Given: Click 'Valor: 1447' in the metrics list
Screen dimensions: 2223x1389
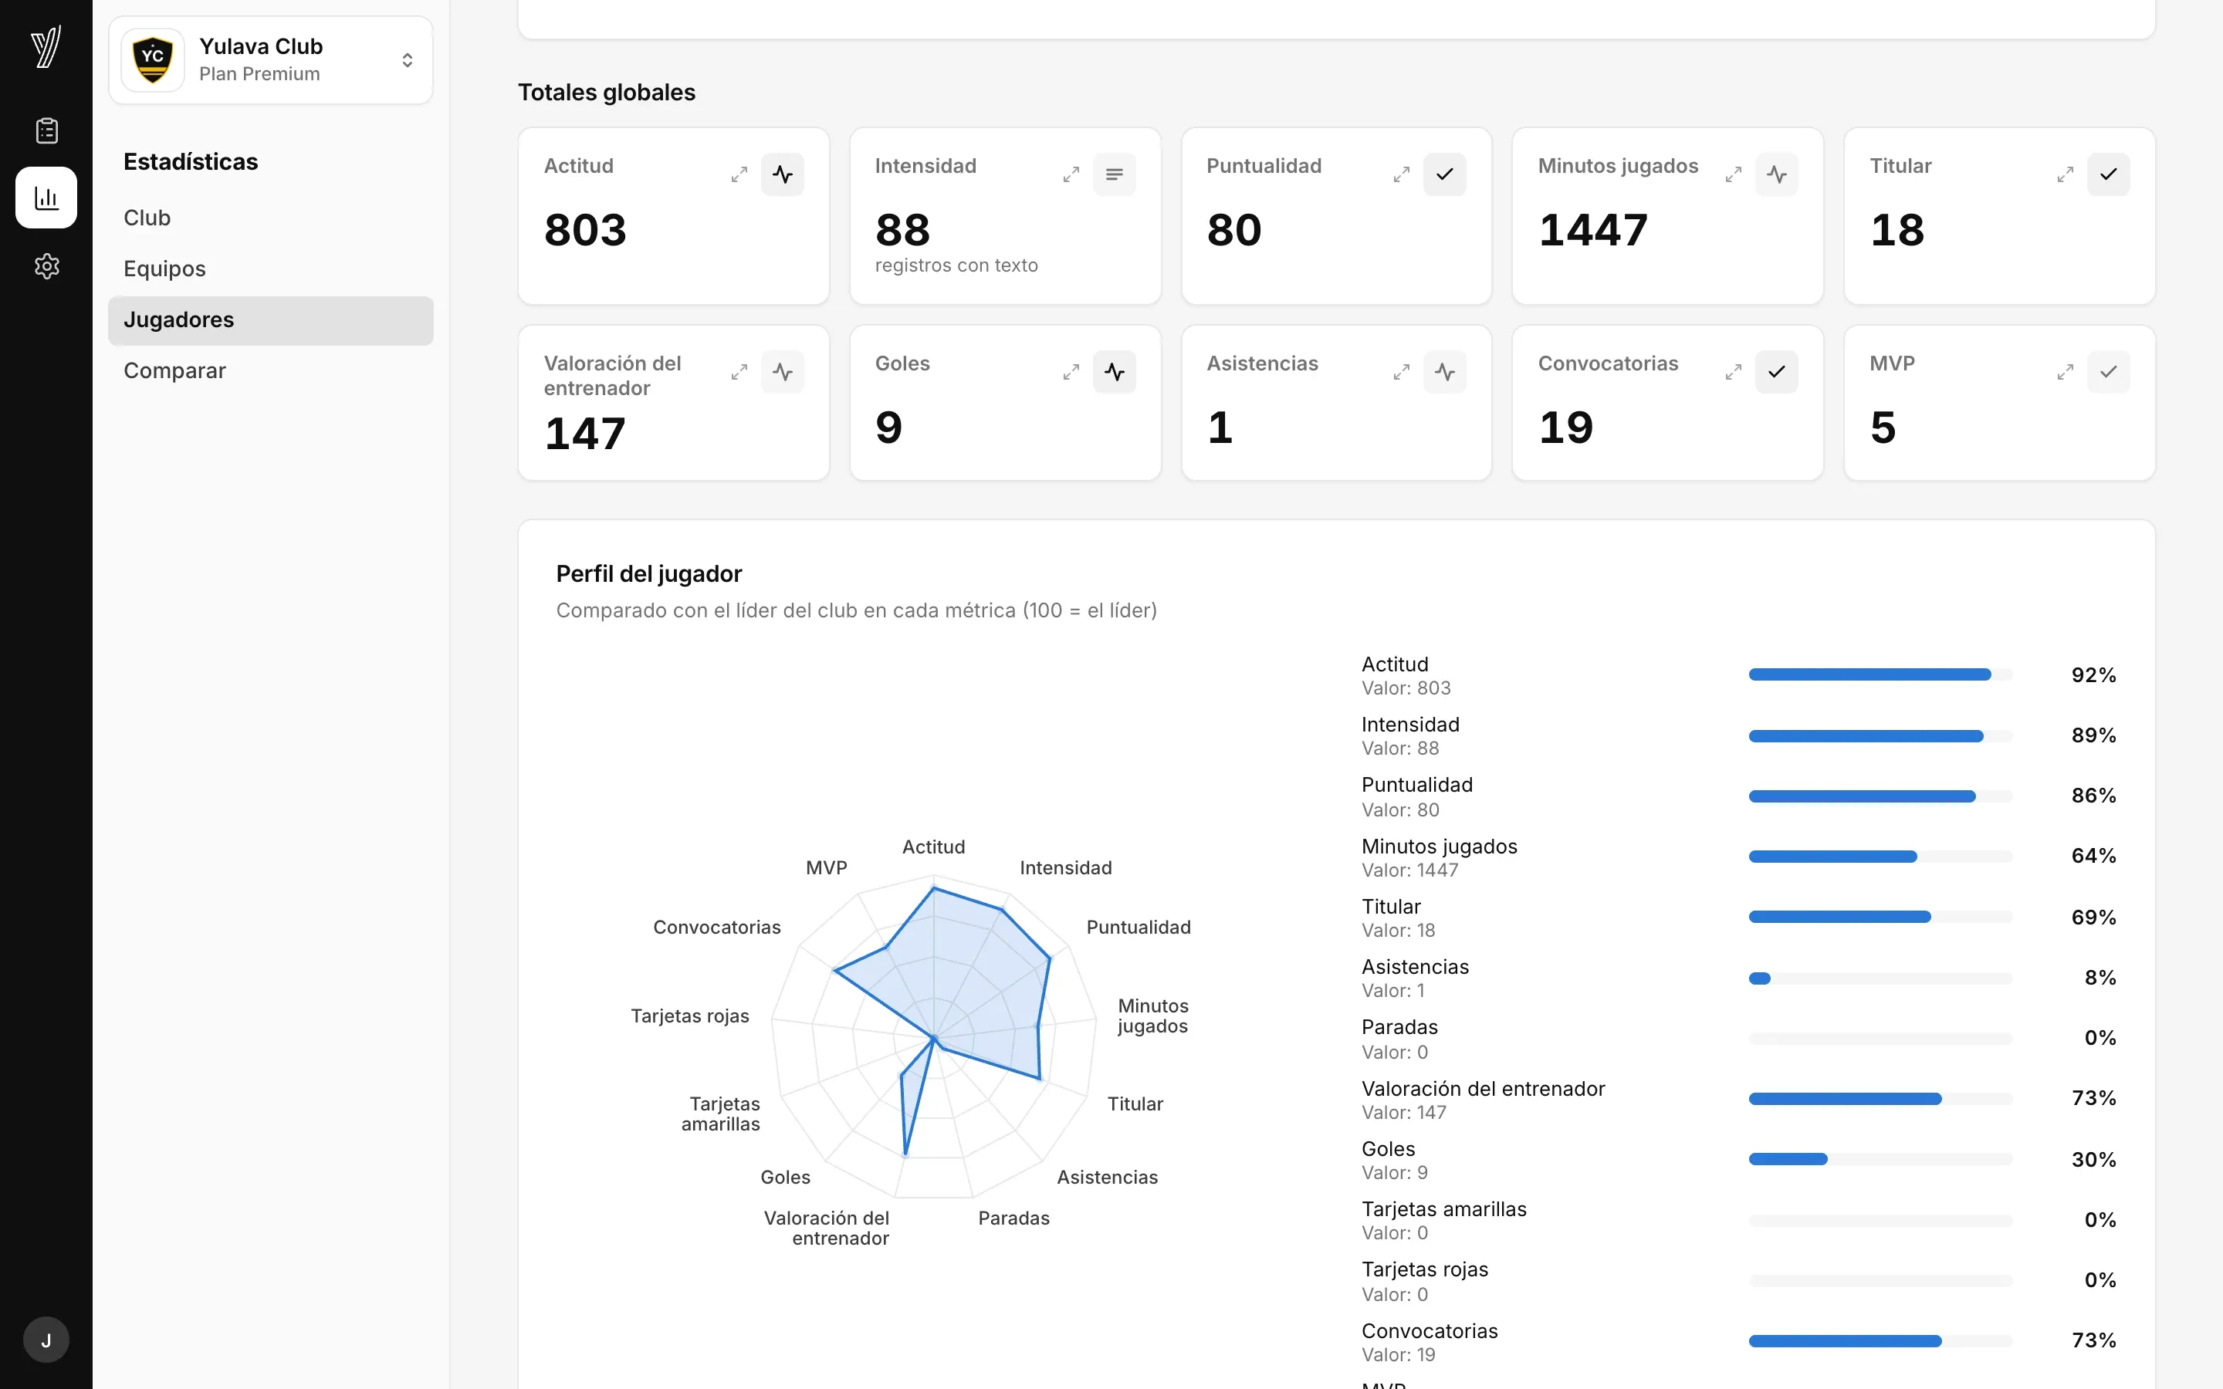Looking at the screenshot, I should 1409,870.
